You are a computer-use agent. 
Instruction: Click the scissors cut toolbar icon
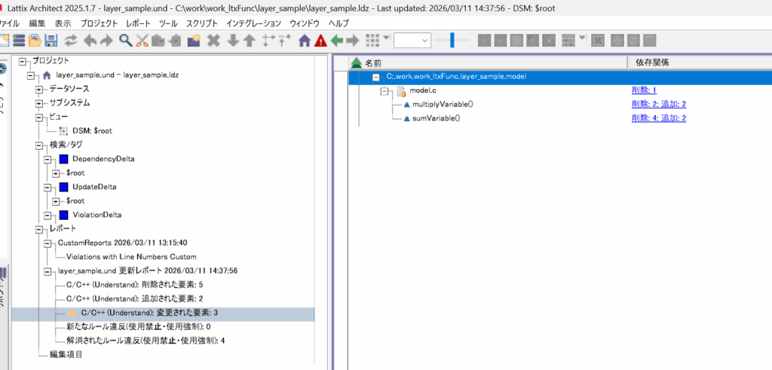tap(142, 40)
